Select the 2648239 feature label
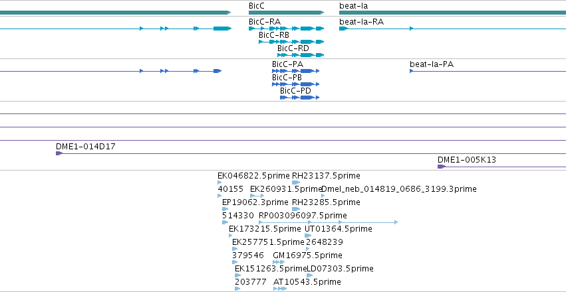This screenshot has width=566, height=292. [324, 242]
